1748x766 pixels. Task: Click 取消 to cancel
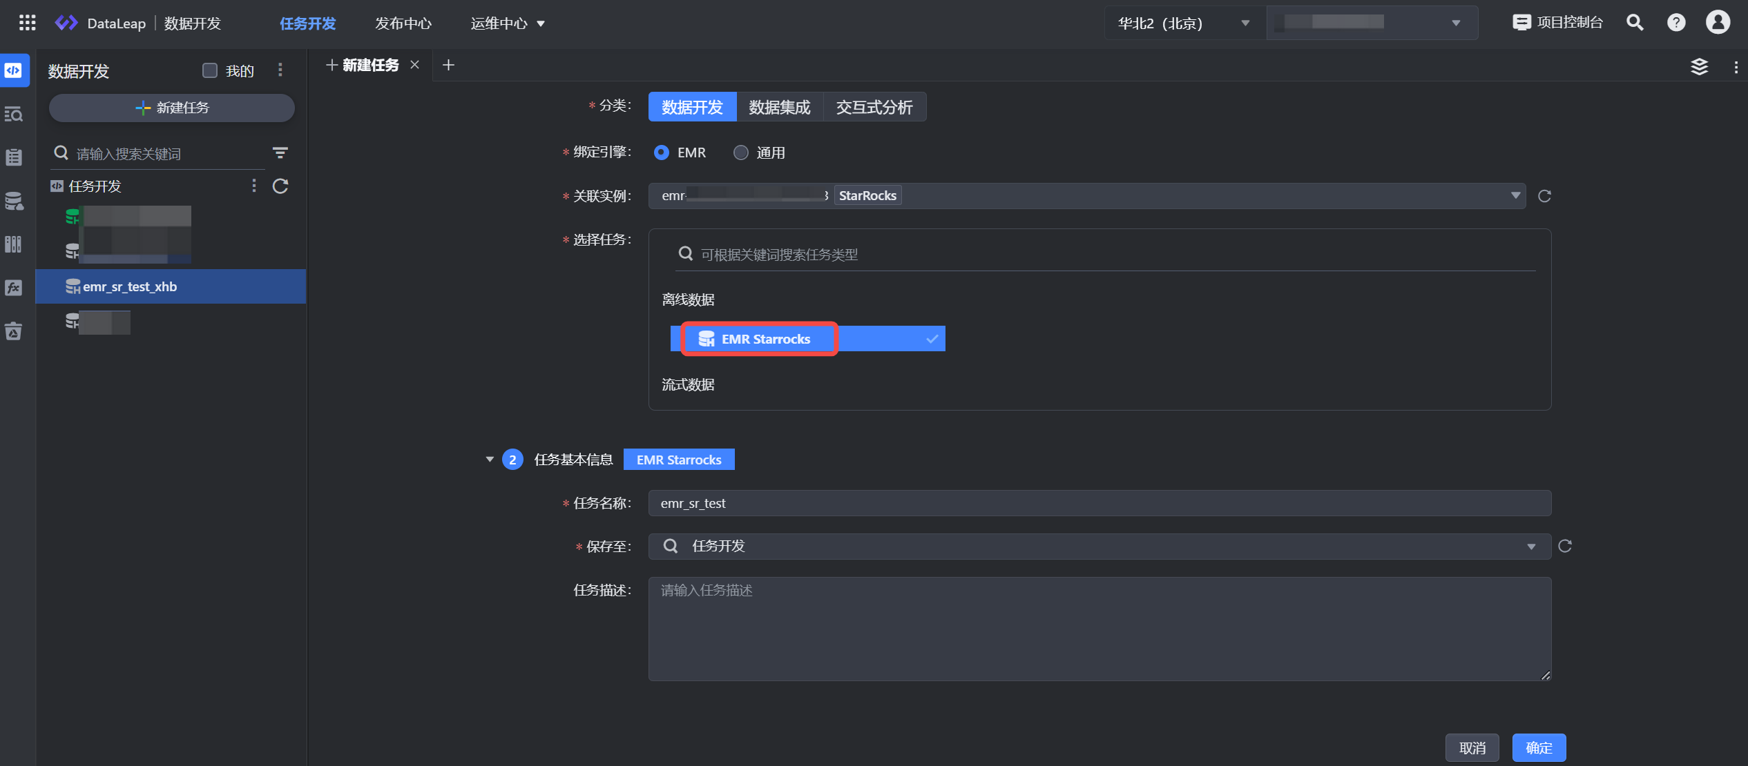tap(1472, 747)
